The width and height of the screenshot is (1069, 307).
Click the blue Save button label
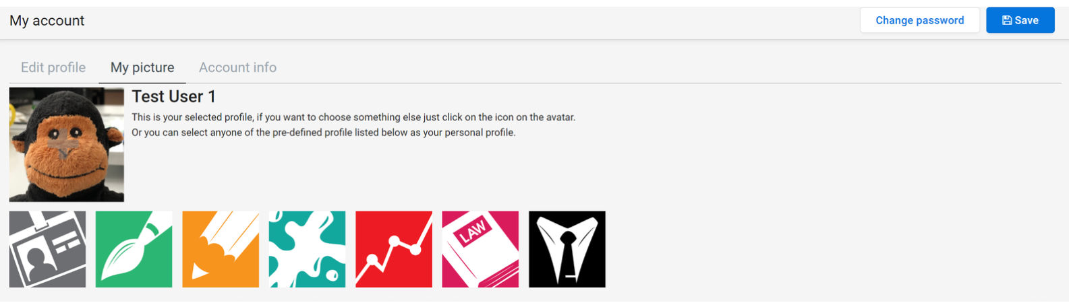point(1027,20)
